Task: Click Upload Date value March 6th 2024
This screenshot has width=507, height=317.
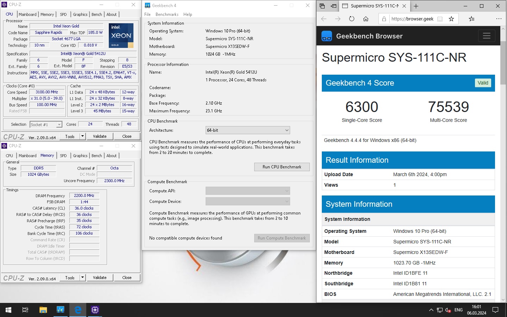Action: pyautogui.click(x=420, y=174)
